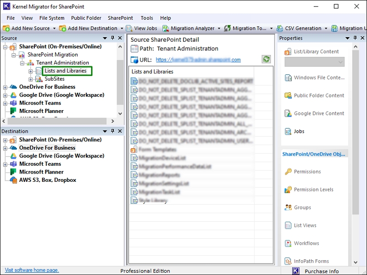367x275 pixels.
Task: Select Microsoft Teams in Destination tree
Action: (40, 164)
